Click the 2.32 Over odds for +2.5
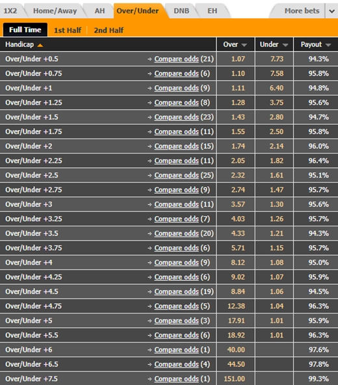 click(238, 176)
